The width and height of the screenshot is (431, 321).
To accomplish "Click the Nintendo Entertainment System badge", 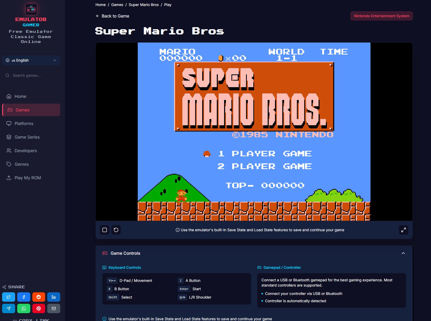I will pos(381,16).
